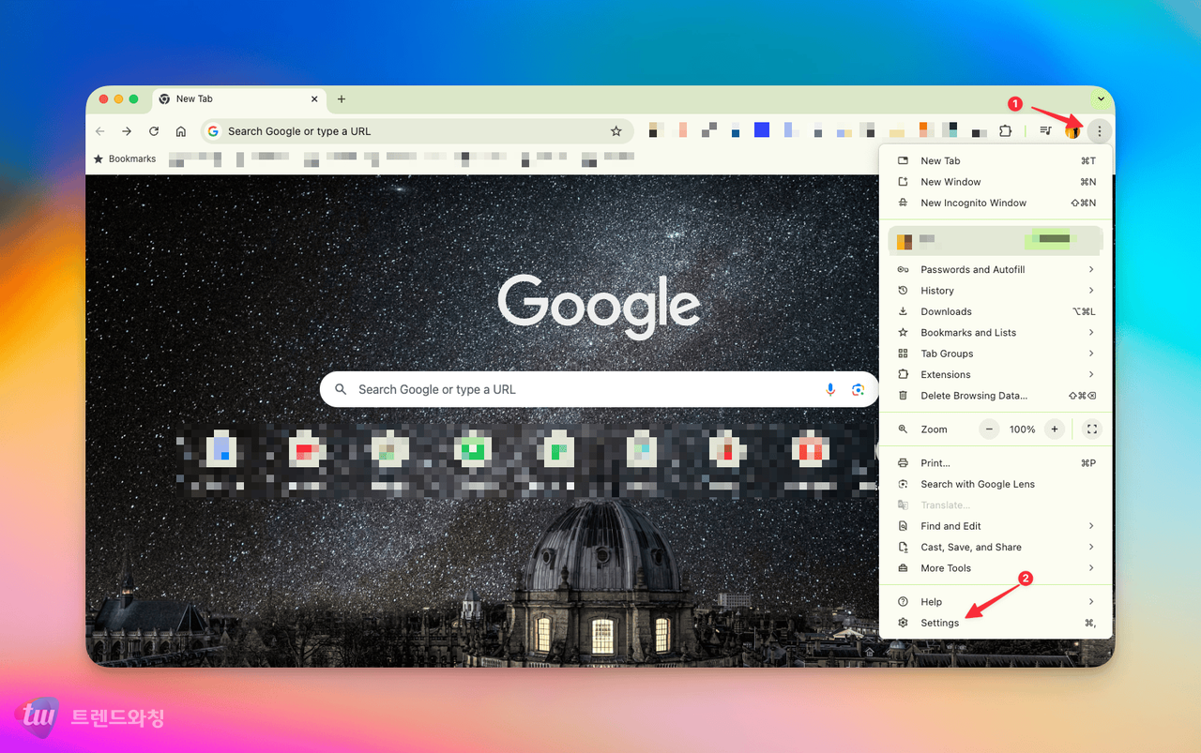Click the Google logo on the page
1201x753 pixels.
599,307
